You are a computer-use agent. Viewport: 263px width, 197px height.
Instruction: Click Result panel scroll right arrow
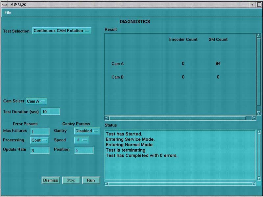coord(253,118)
